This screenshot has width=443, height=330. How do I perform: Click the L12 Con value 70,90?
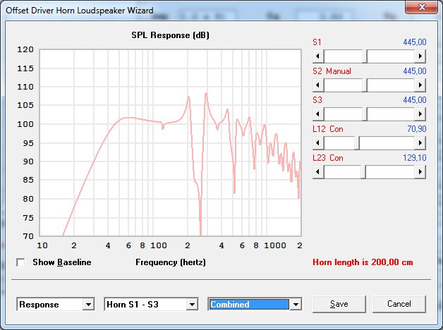point(416,129)
